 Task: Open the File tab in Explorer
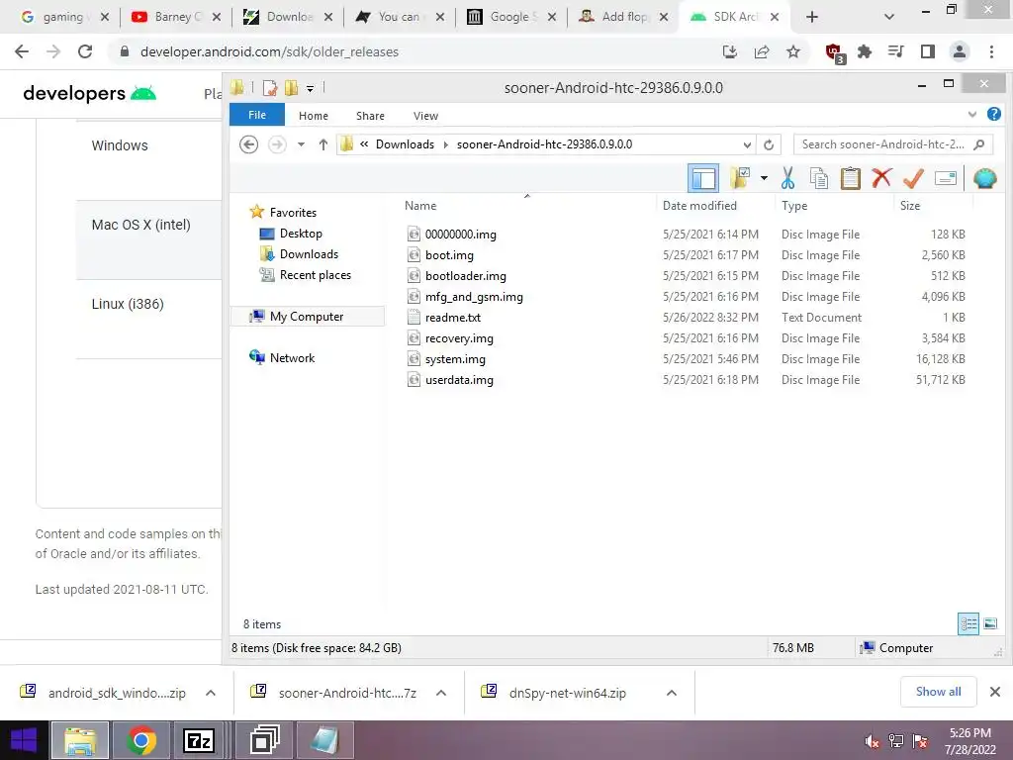tap(257, 115)
